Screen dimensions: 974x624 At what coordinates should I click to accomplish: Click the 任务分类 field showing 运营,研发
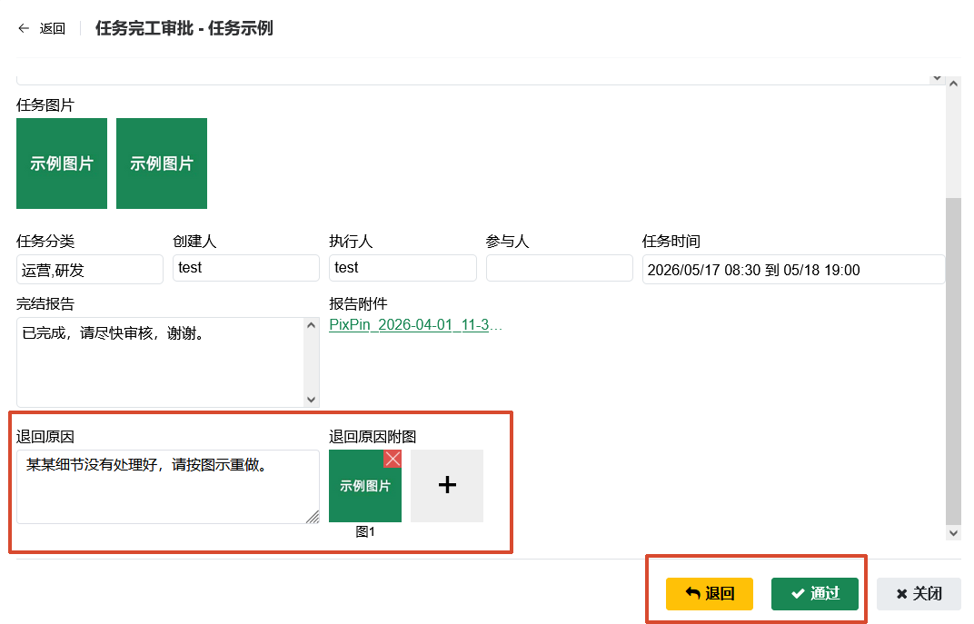[89, 270]
